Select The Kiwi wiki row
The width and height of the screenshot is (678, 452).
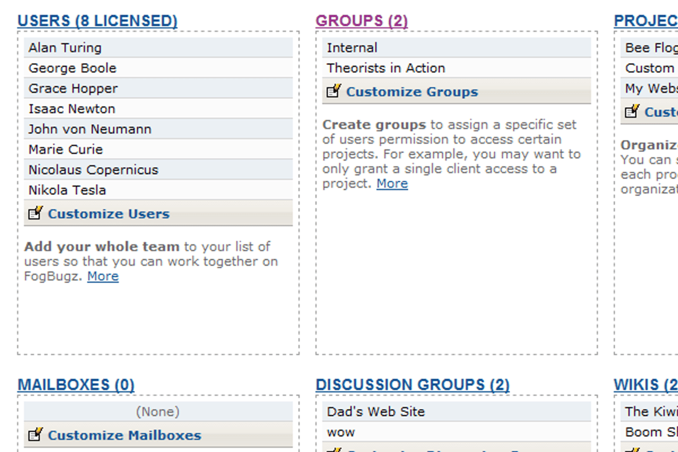click(650, 411)
